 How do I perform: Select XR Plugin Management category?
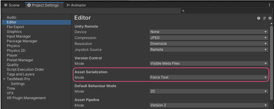point(26,98)
